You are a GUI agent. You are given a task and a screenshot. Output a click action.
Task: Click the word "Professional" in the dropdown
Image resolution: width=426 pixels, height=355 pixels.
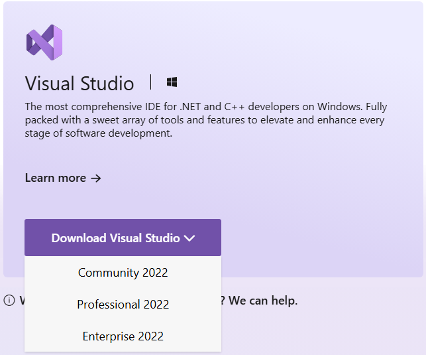click(x=108, y=305)
